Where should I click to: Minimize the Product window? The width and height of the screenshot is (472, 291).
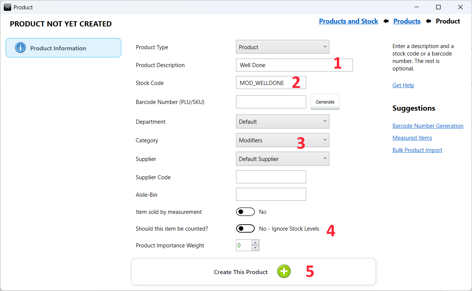point(416,7)
